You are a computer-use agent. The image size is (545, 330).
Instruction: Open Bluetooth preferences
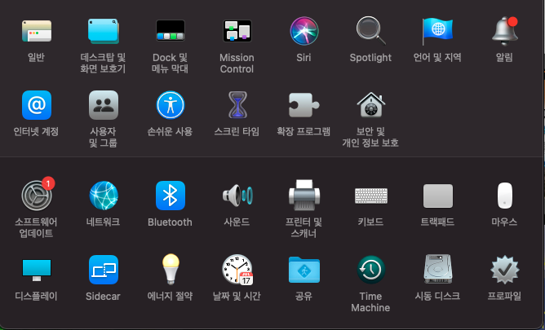[171, 196]
